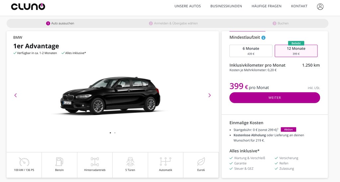The width and height of the screenshot is (340, 182).
Task: Click the Aktion badge
Action: pos(289,129)
